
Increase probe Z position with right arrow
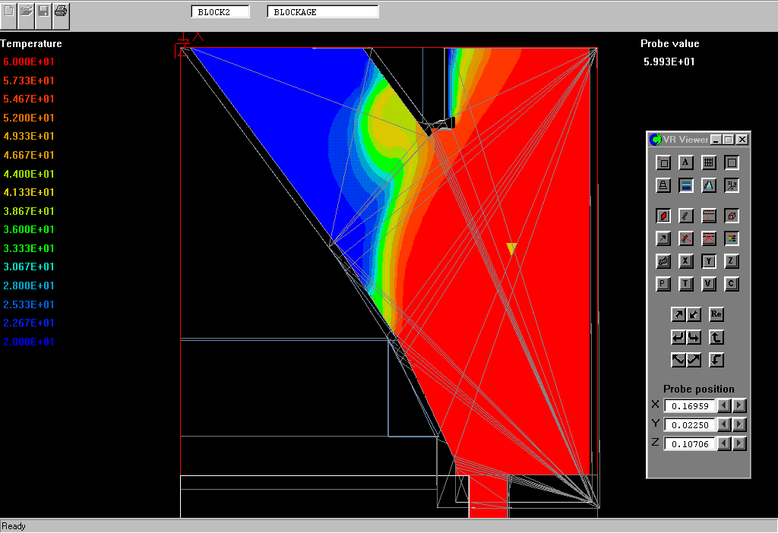pyautogui.click(x=739, y=443)
